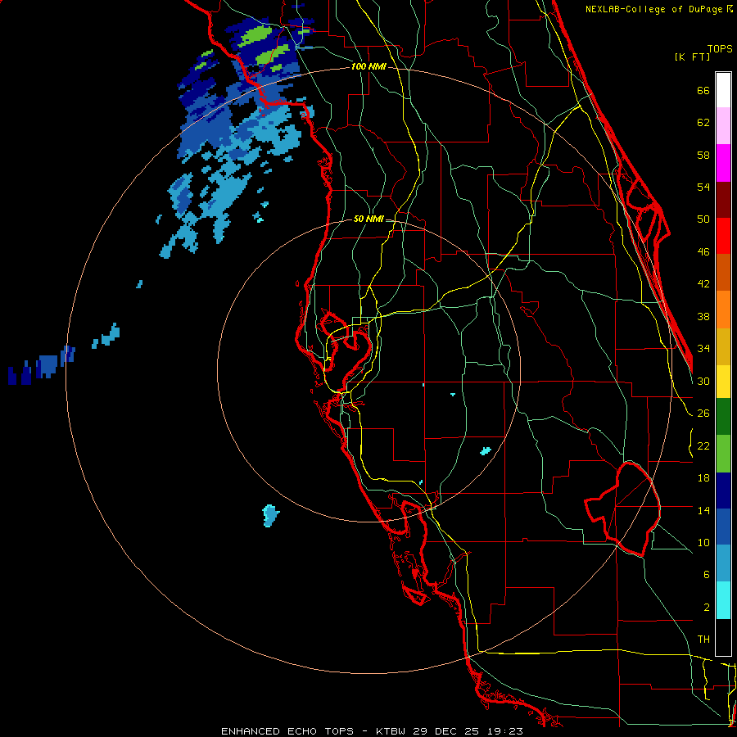Click the upper light green echo top in the northwest

255,36
